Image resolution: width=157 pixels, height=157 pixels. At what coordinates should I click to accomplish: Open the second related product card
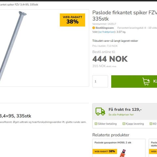(153, 148)
